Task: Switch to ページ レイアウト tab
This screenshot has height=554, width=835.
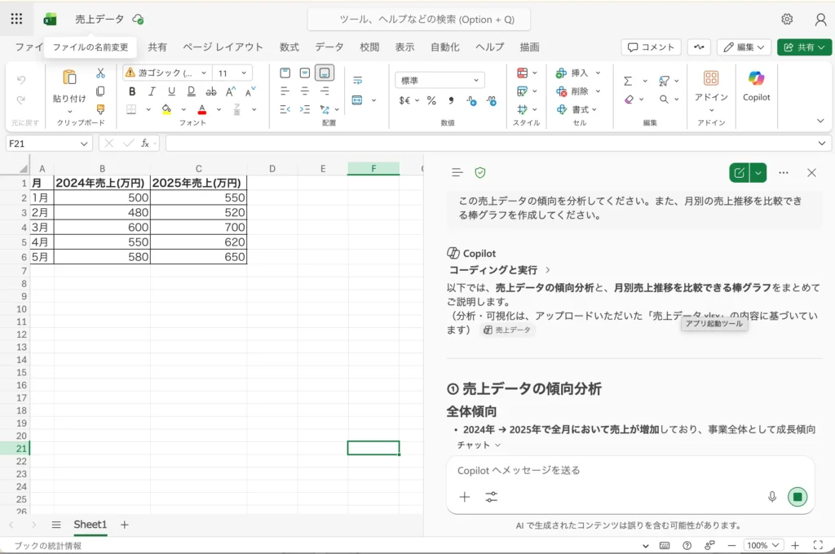Action: pos(223,47)
